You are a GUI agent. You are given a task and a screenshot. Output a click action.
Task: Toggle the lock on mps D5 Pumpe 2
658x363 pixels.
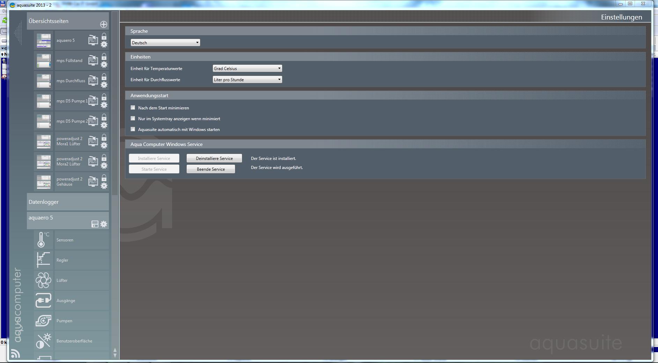tap(104, 117)
